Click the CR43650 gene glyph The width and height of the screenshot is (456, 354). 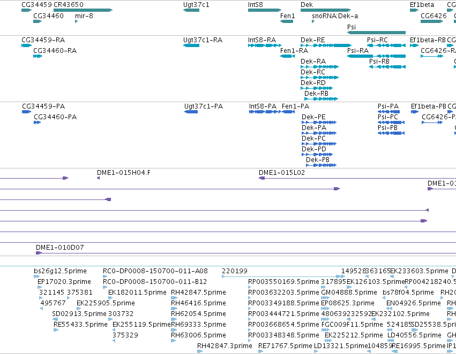coord(83,10)
